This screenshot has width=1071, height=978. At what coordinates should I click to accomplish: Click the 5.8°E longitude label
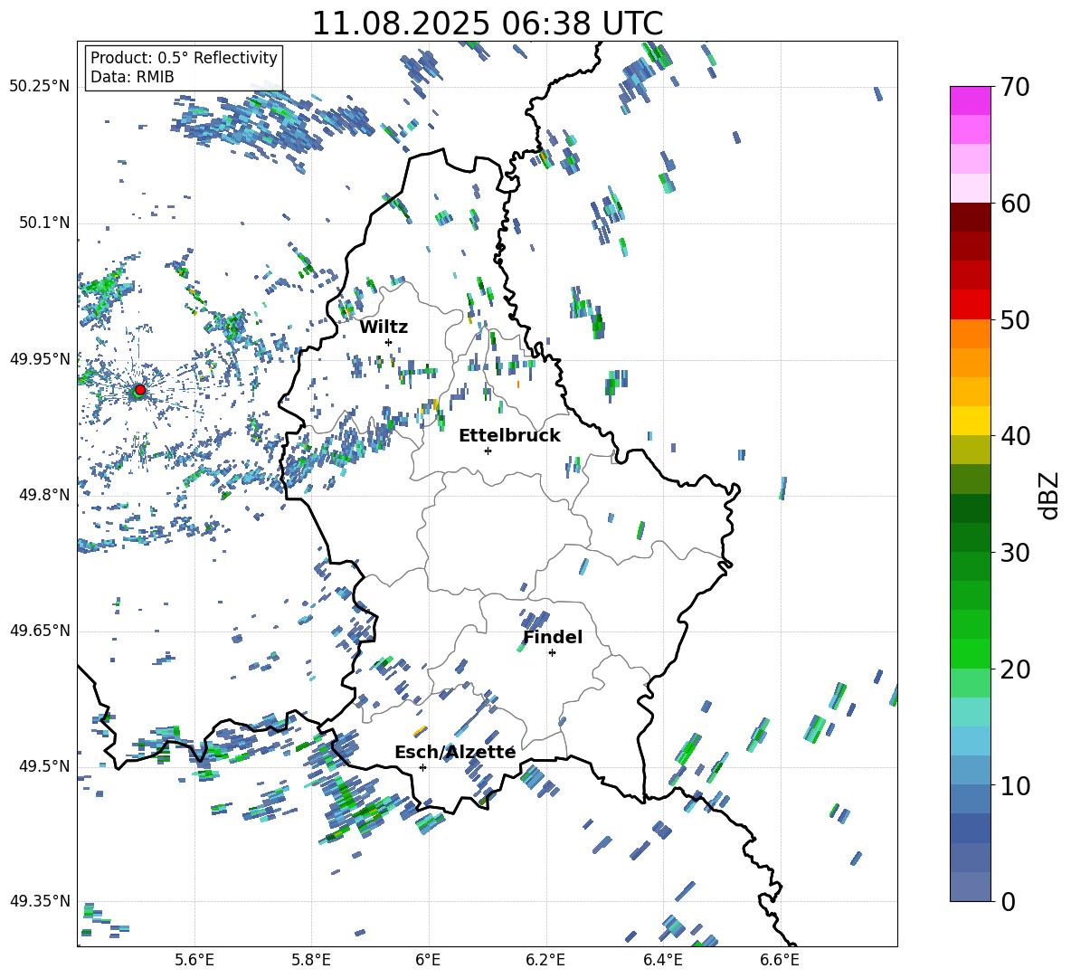click(x=311, y=960)
